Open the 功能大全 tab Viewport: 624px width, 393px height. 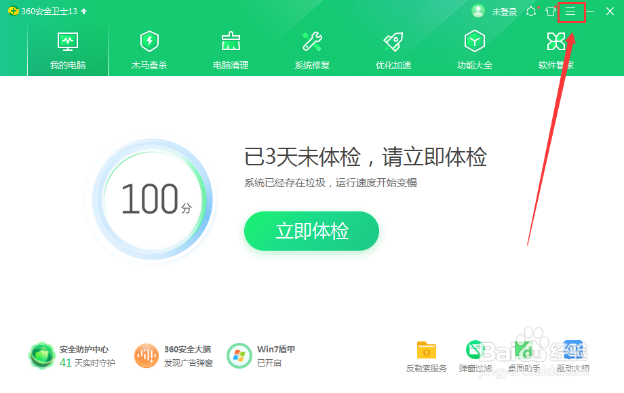475,50
